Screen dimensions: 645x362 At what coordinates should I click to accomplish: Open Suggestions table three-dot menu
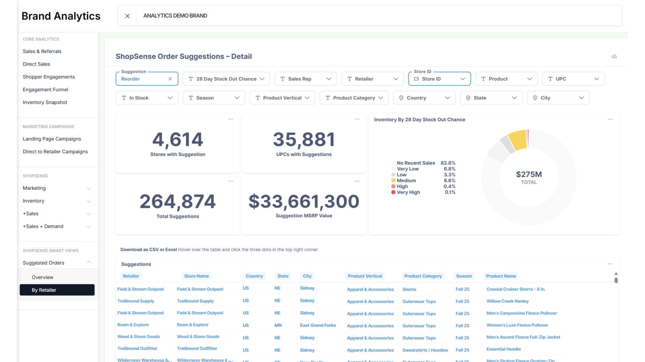coord(610,264)
